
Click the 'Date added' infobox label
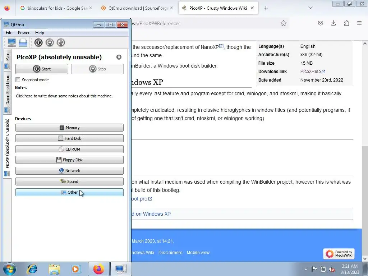[270, 80]
